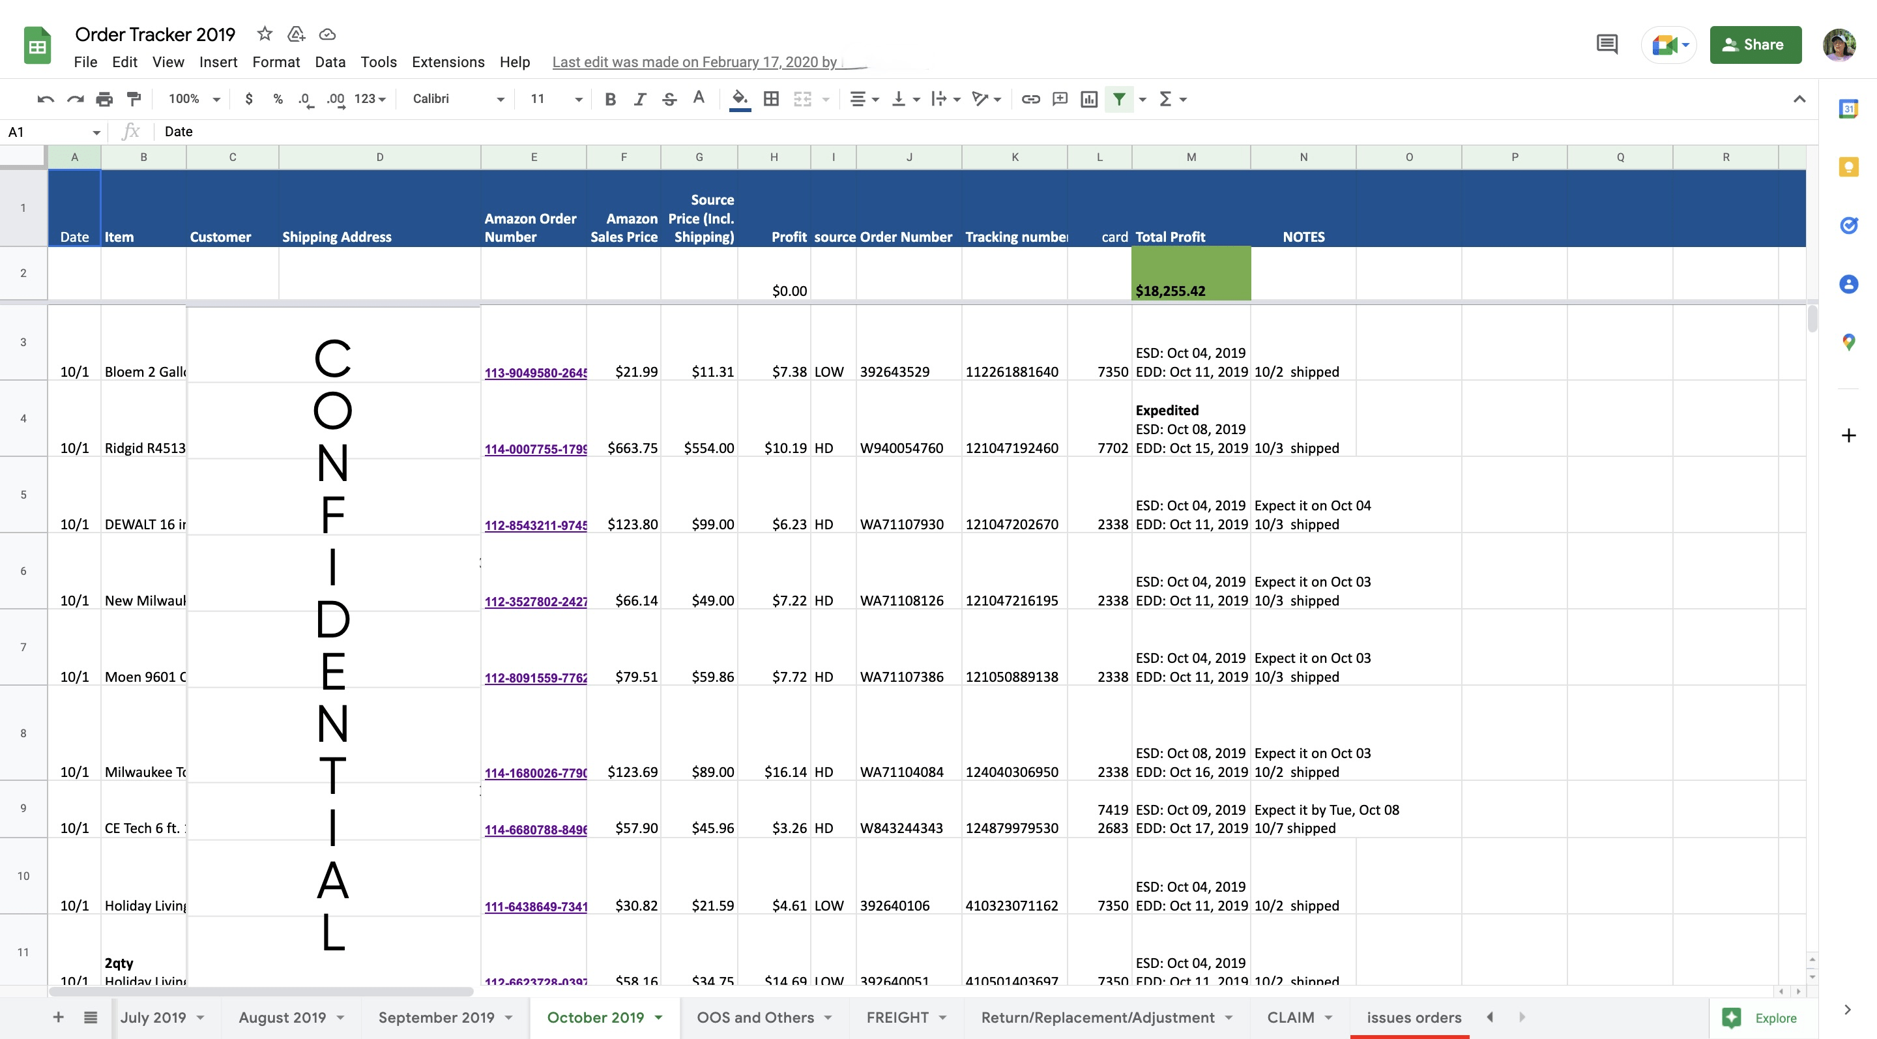This screenshot has height=1039, width=1877.
Task: Open the borders tool
Action: point(771,99)
